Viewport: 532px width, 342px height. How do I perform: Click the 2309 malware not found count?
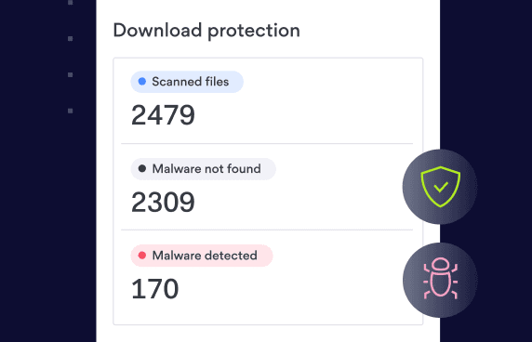[x=163, y=202]
